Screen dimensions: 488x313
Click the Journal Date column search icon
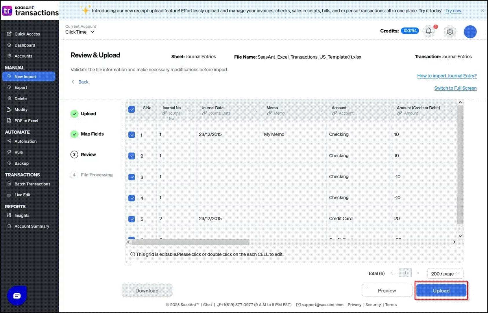(255, 110)
